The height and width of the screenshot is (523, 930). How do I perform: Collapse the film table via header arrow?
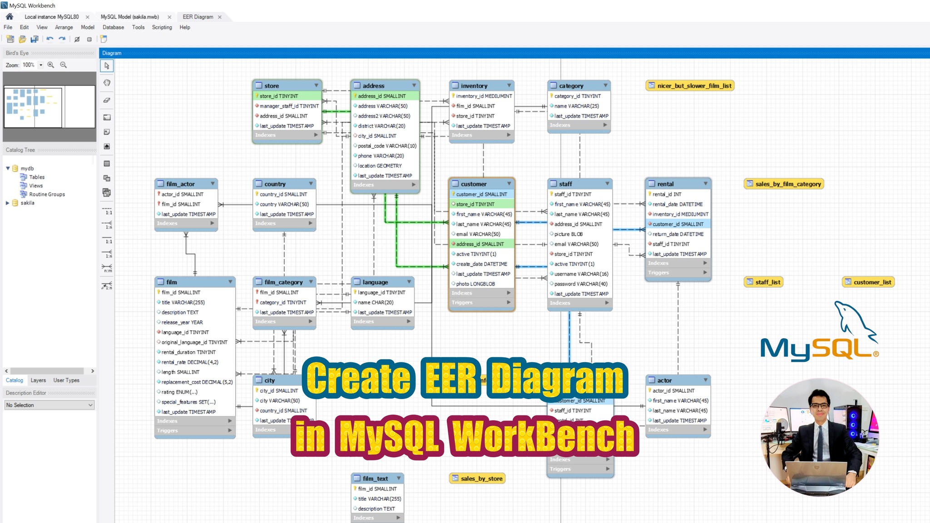(x=230, y=282)
